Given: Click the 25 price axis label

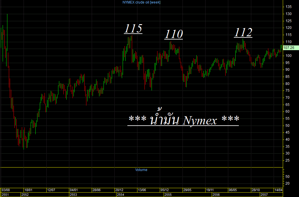Looking at the screenshot, I should click(287, 160).
